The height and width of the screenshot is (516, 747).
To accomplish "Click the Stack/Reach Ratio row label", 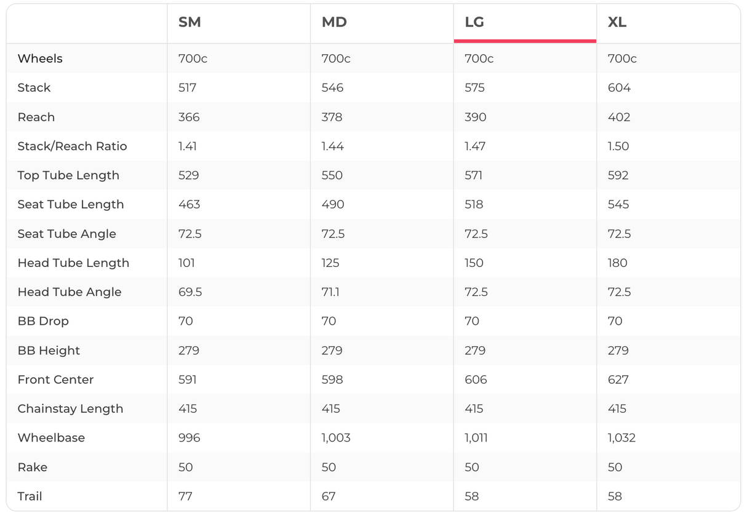I will (x=72, y=146).
